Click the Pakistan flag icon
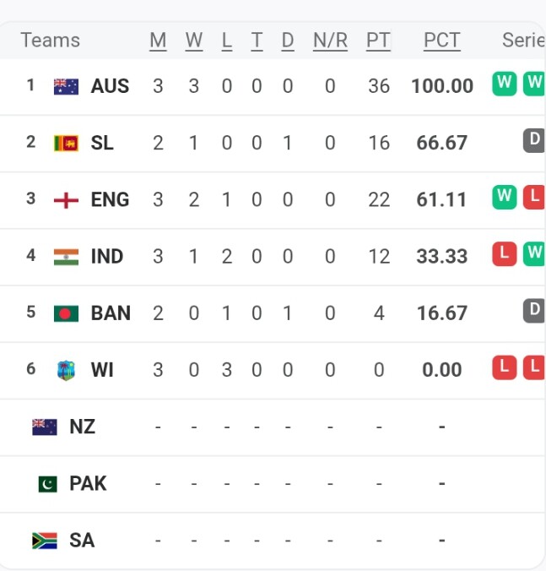The height and width of the screenshot is (571, 546). pos(47,484)
